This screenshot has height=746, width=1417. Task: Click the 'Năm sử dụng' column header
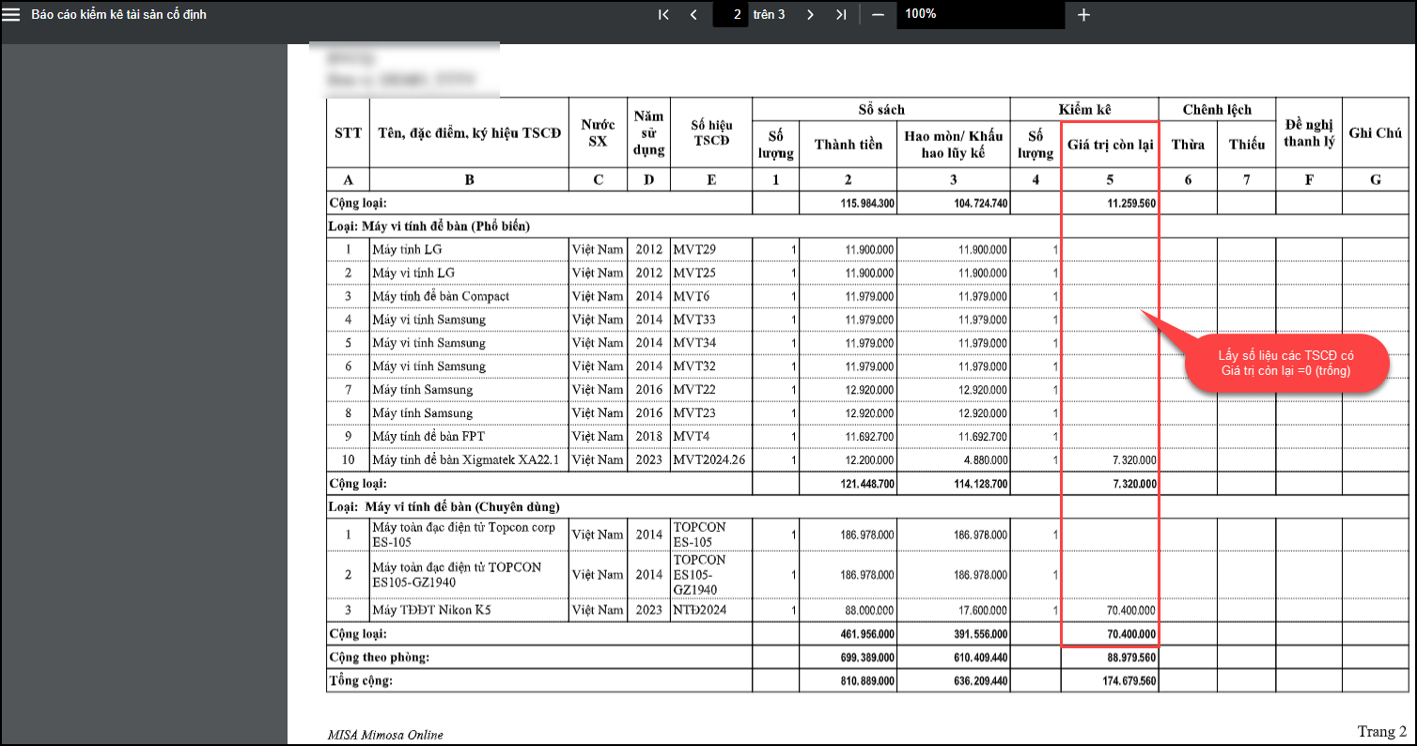[x=649, y=132]
